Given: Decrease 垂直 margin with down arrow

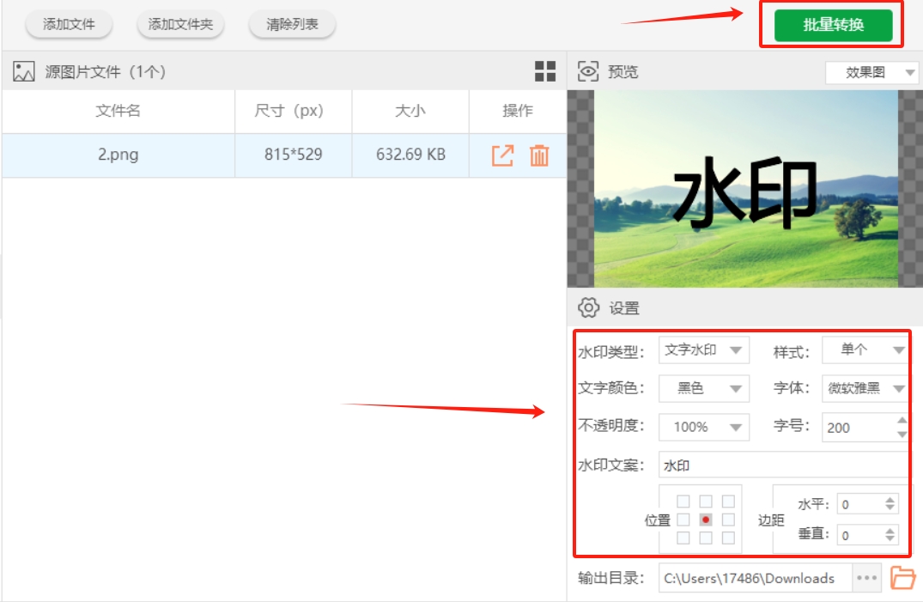Looking at the screenshot, I should pyautogui.click(x=890, y=539).
